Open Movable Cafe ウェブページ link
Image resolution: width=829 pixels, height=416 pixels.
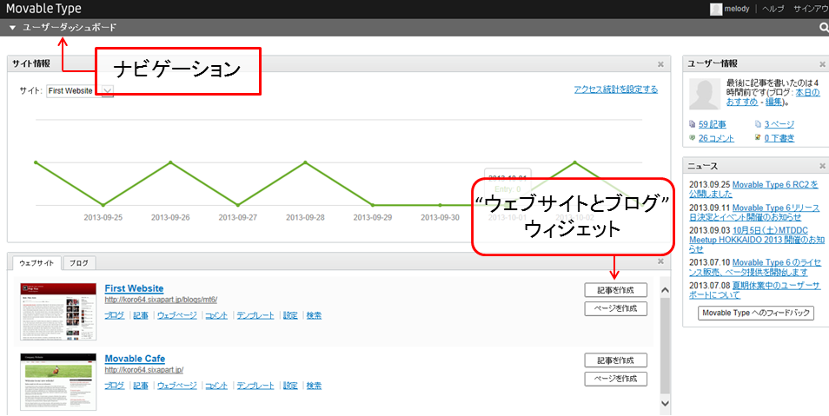click(177, 386)
